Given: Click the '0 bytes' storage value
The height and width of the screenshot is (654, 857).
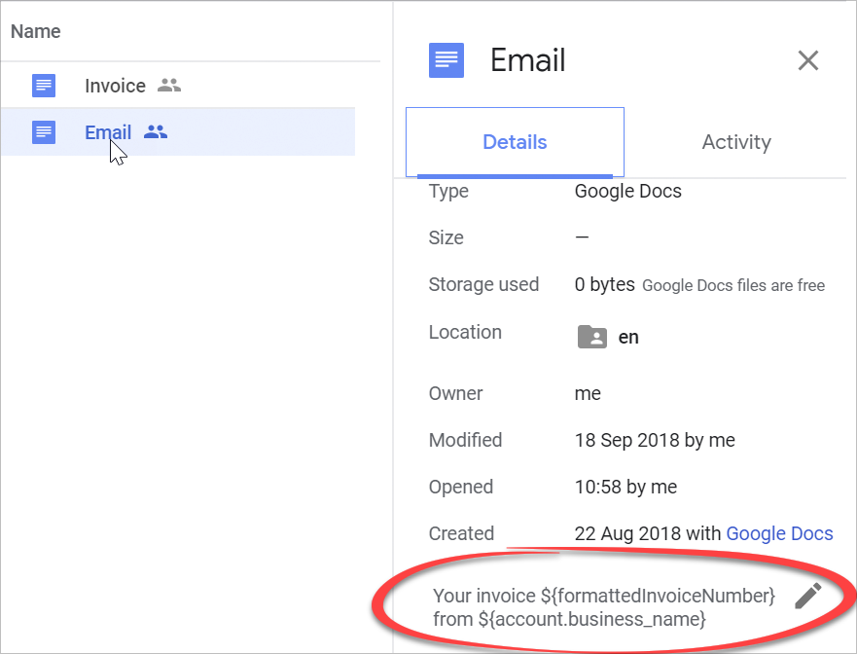Looking at the screenshot, I should point(604,284).
